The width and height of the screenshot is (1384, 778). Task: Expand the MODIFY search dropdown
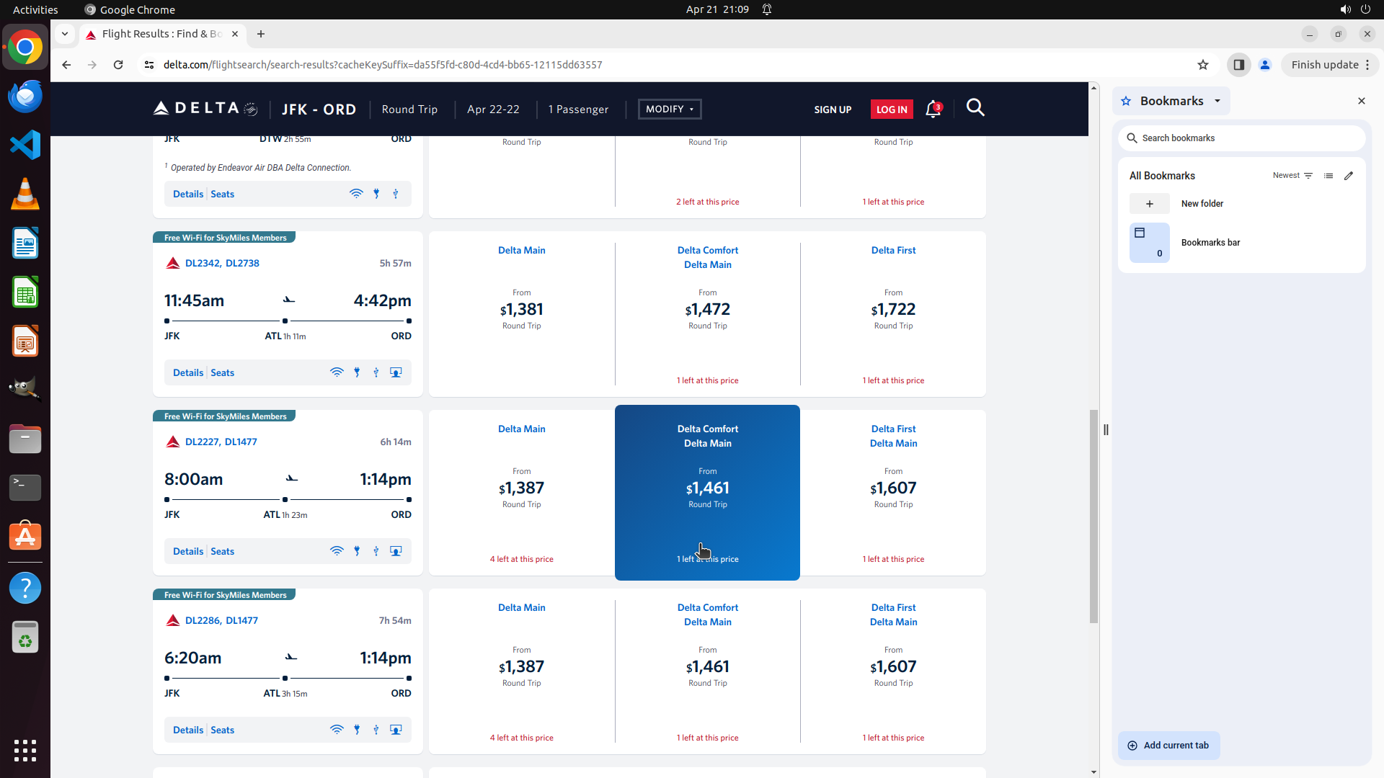tap(669, 109)
